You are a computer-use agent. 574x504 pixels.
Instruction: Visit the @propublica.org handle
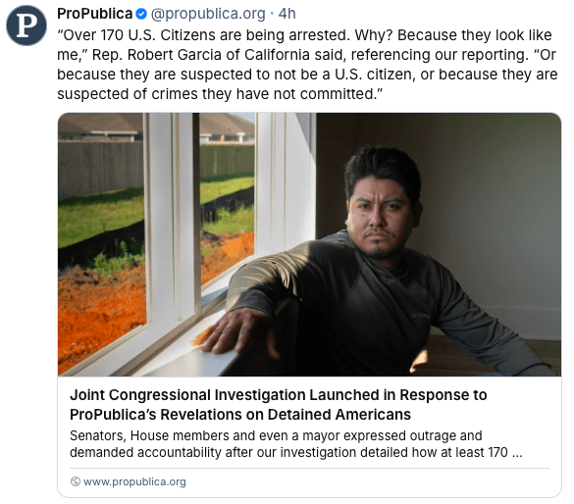(208, 14)
